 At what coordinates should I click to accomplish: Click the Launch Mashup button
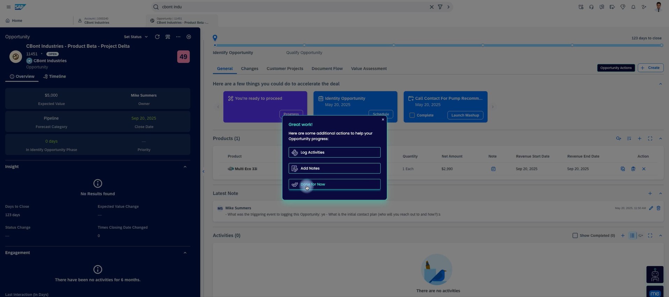pyautogui.click(x=465, y=115)
